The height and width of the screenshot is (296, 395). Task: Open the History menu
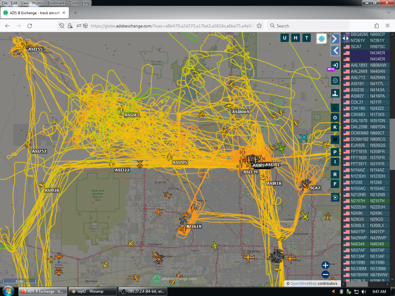point(38,3)
